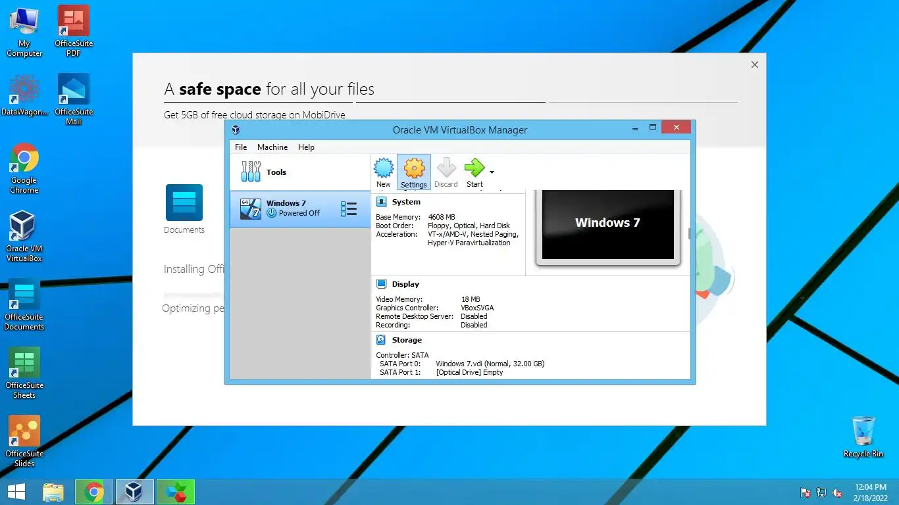This screenshot has height=505, width=899.
Task: Open OfficeSuite PDF desktop shortcut
Action: 74,32
